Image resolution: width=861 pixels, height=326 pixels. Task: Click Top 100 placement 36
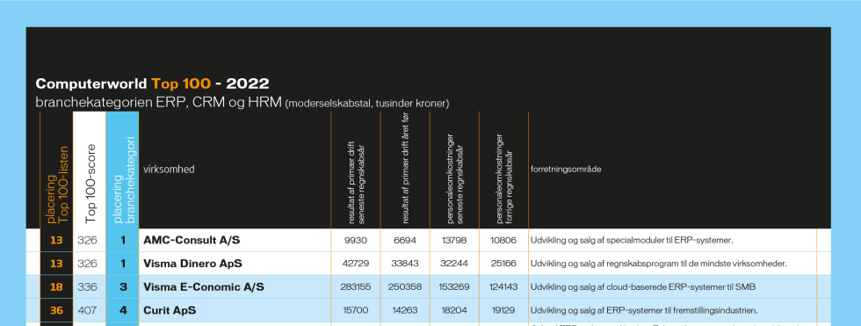pos(56,310)
